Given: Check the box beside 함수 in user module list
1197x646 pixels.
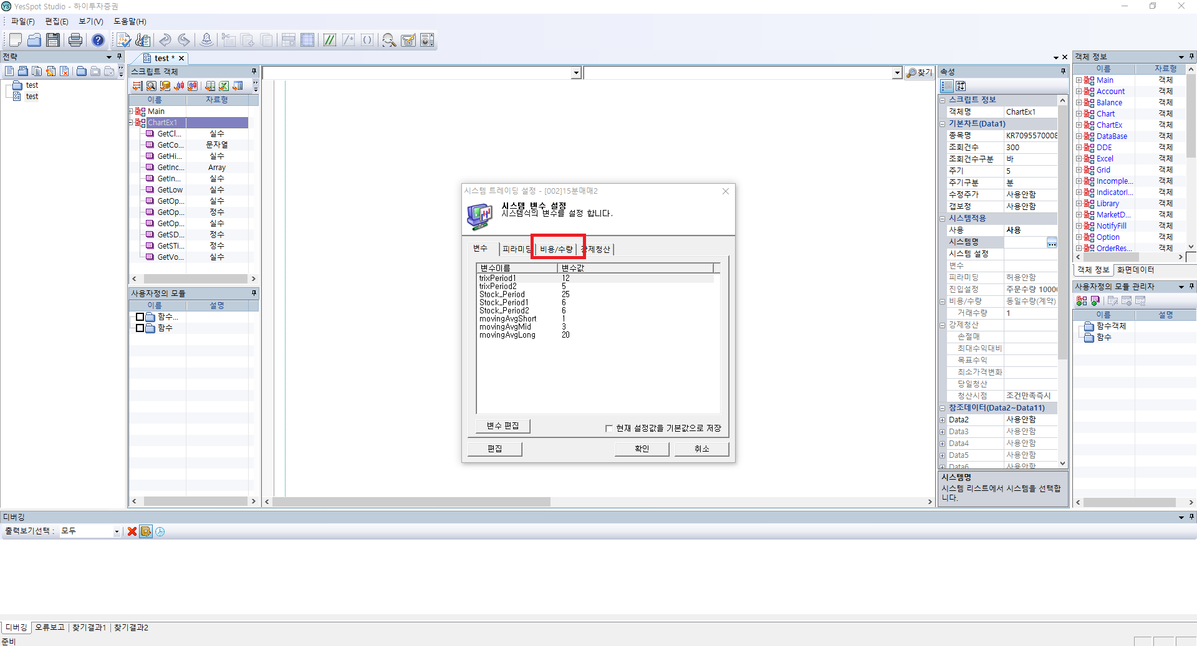Looking at the screenshot, I should (140, 328).
